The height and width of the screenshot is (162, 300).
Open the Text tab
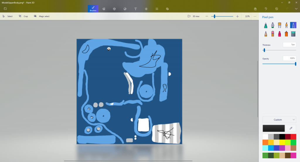click(x=136, y=9)
